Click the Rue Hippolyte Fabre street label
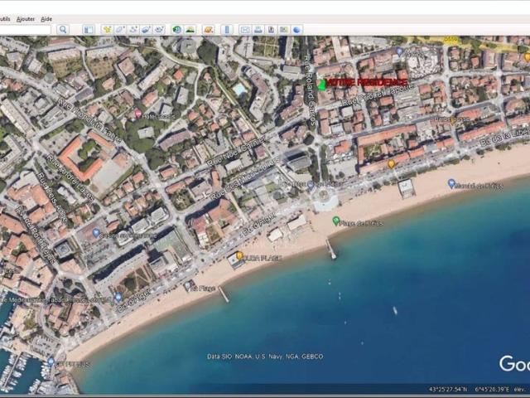 (x=89, y=119)
